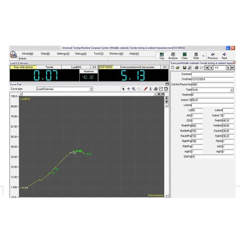The height and width of the screenshot is (240, 240).
Task: Create new data pad file
Action: click(x=172, y=68)
